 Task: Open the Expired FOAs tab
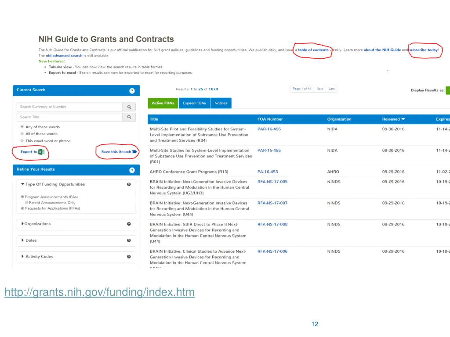pyautogui.click(x=194, y=103)
